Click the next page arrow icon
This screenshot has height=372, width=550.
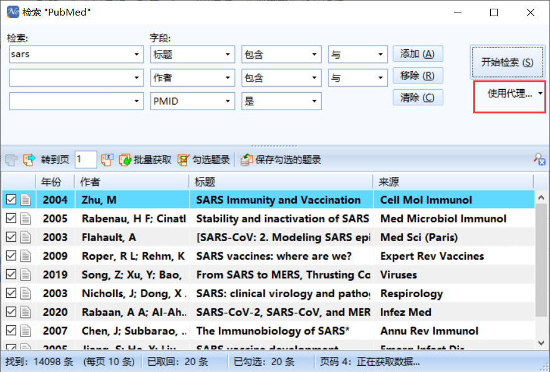click(29, 160)
